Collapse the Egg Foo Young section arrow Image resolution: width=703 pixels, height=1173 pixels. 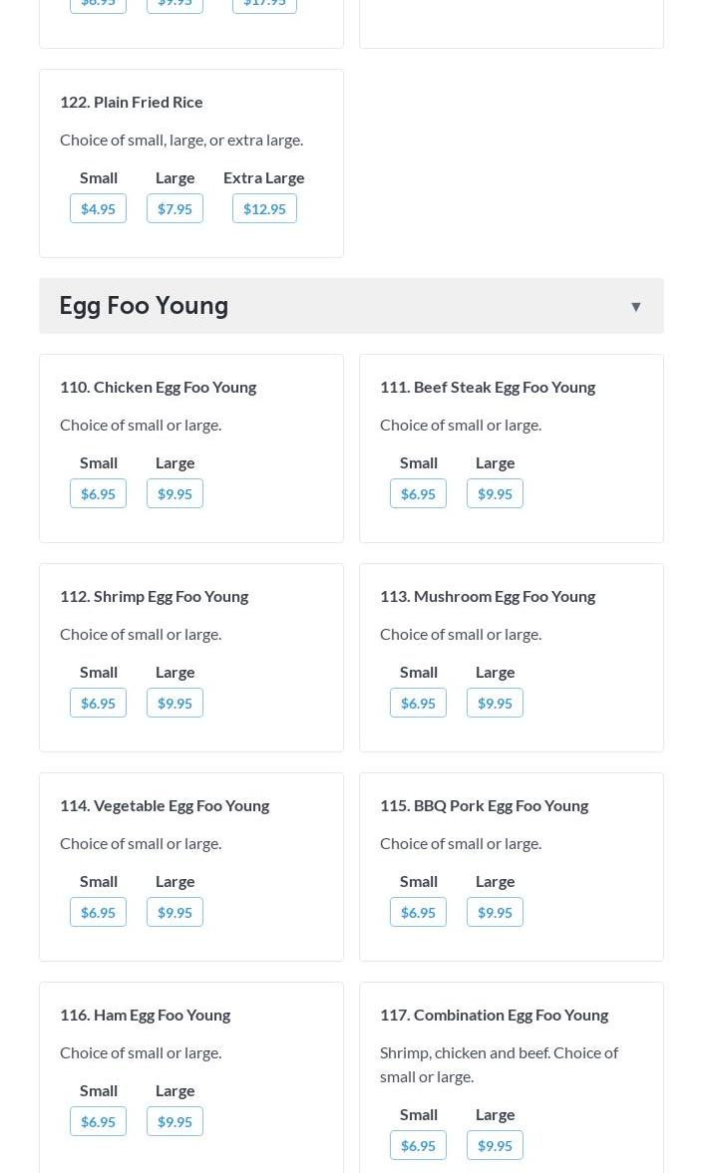click(x=635, y=306)
